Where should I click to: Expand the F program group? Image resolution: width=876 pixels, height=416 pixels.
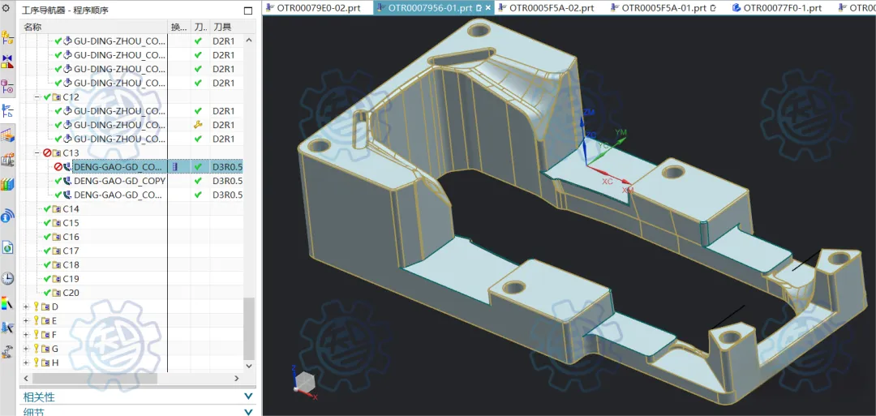point(26,334)
